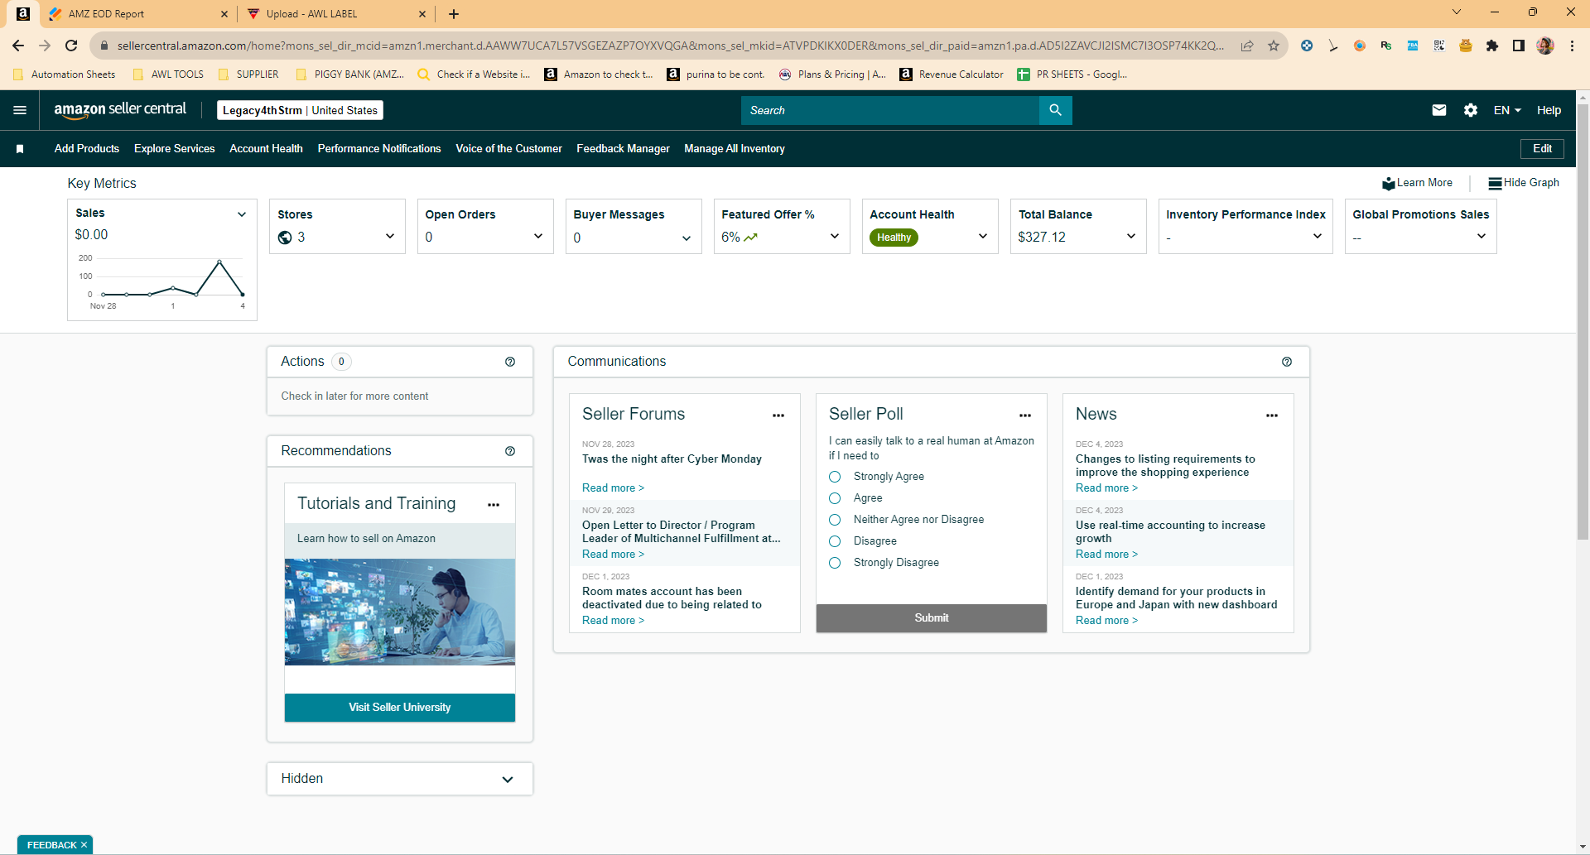This screenshot has height=855, width=1590.
Task: Open the Seller Central hamburger menu
Action: [x=20, y=110]
